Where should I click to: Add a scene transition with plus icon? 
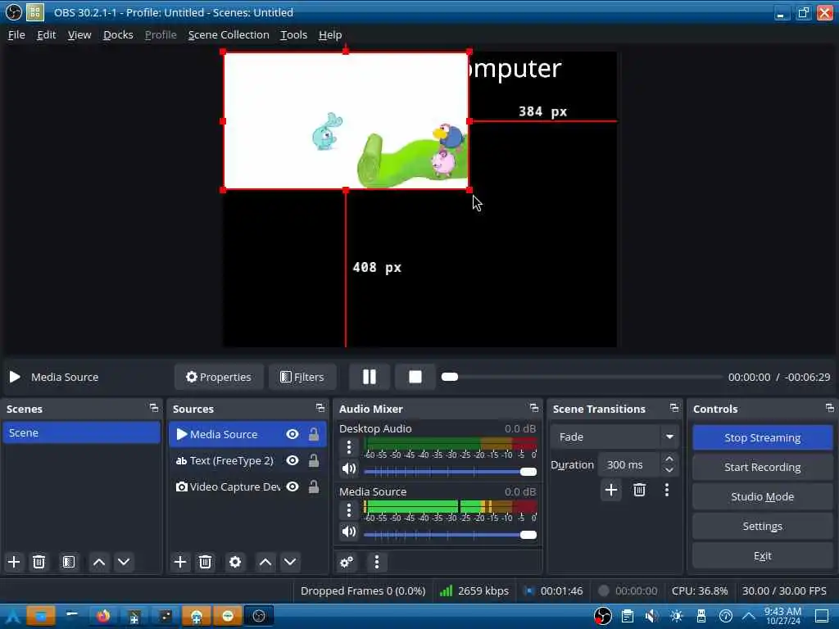click(611, 490)
